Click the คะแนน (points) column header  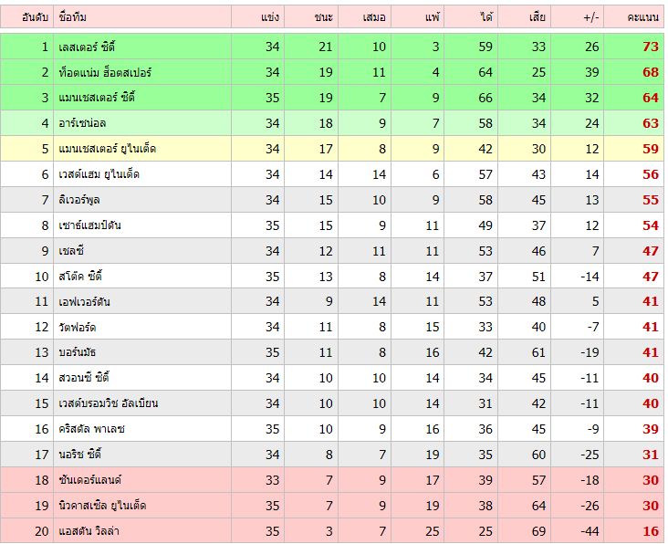[642, 16]
